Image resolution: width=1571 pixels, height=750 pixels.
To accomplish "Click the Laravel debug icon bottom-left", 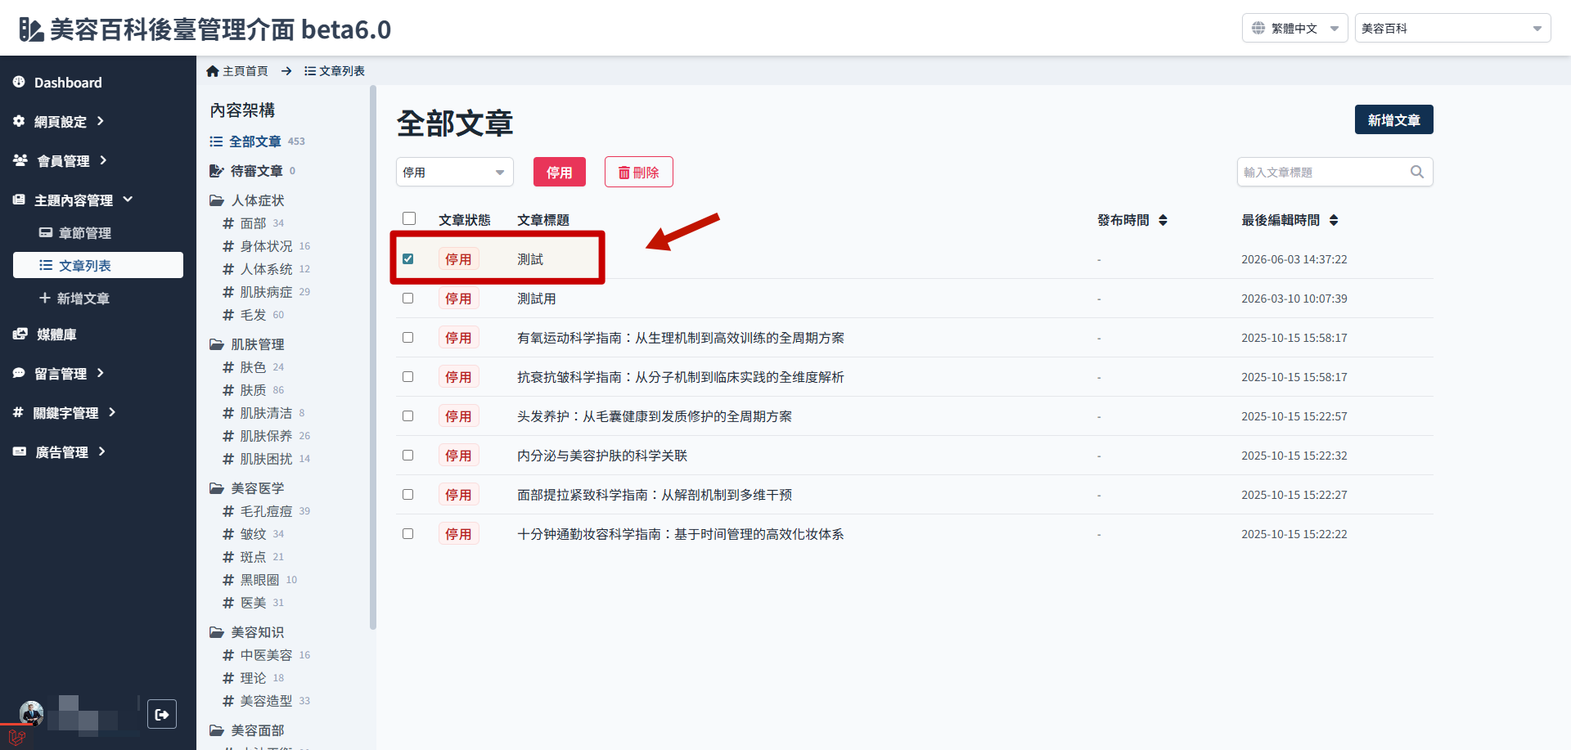I will point(16,737).
